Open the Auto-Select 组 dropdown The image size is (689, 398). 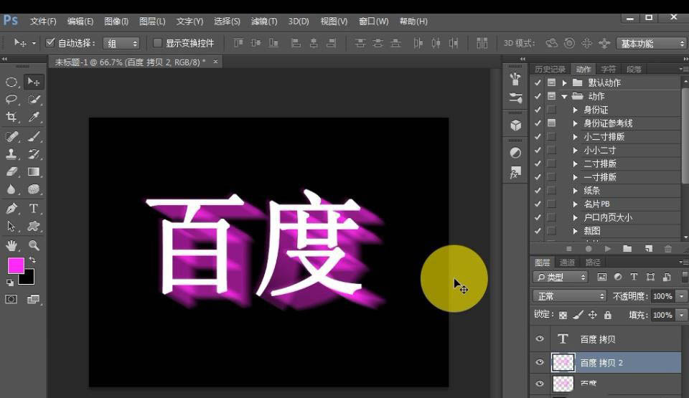(x=121, y=43)
